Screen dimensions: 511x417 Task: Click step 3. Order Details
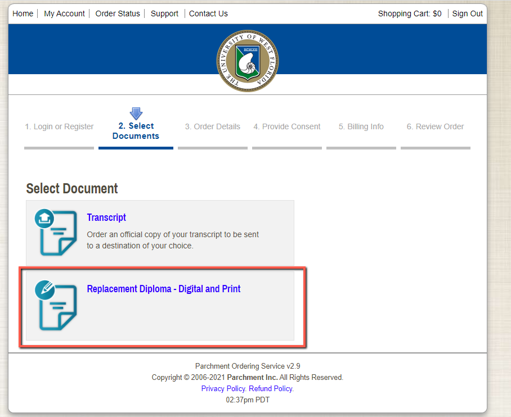[x=213, y=126]
